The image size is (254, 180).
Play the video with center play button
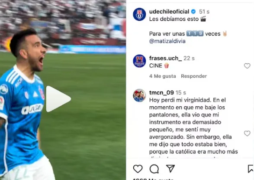(58, 99)
